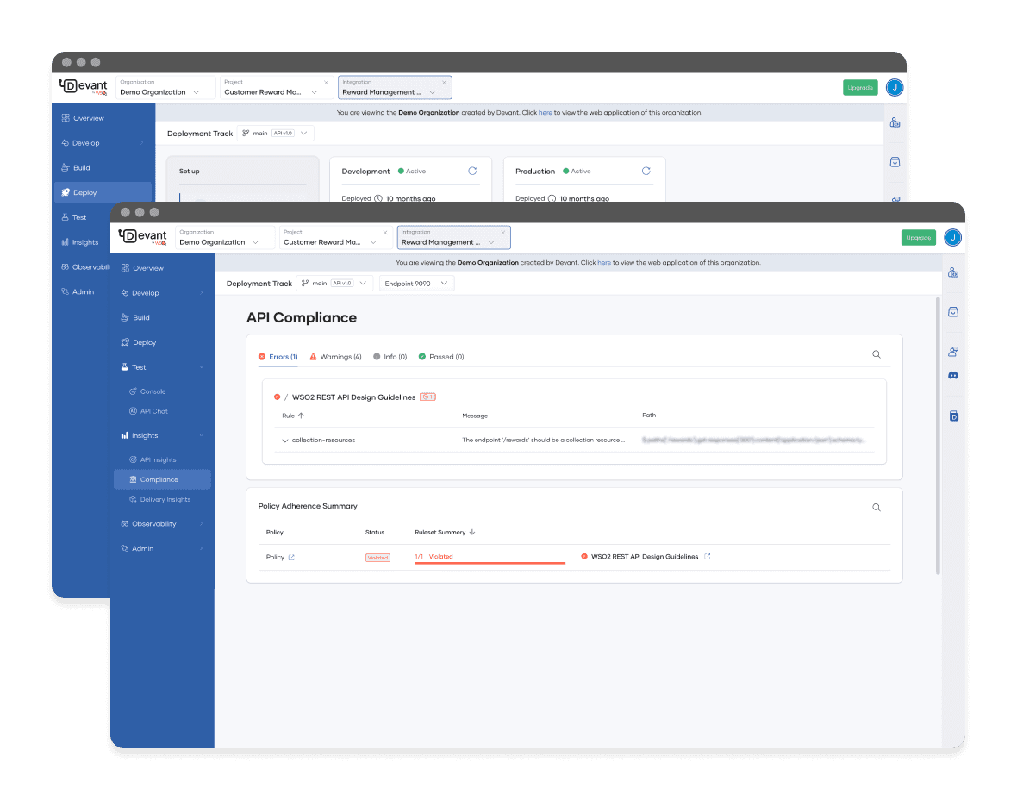
Task: Switch to the Warnings (4) tab
Action: click(335, 357)
